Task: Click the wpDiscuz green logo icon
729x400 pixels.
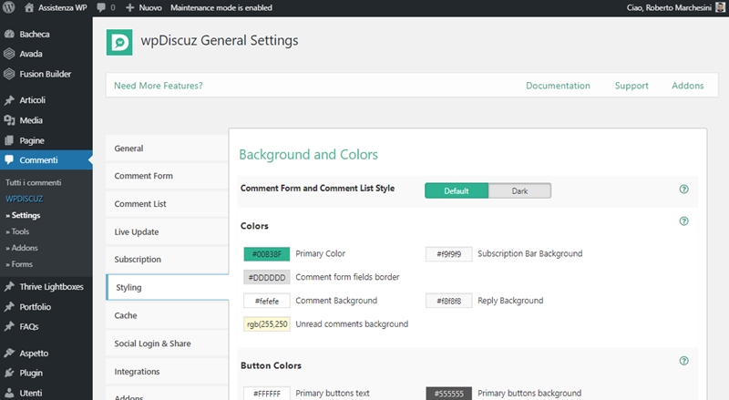Action: tap(119, 42)
